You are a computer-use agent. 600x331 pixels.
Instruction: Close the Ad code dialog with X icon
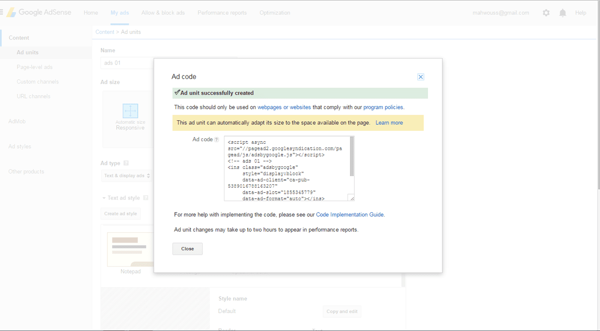click(420, 77)
